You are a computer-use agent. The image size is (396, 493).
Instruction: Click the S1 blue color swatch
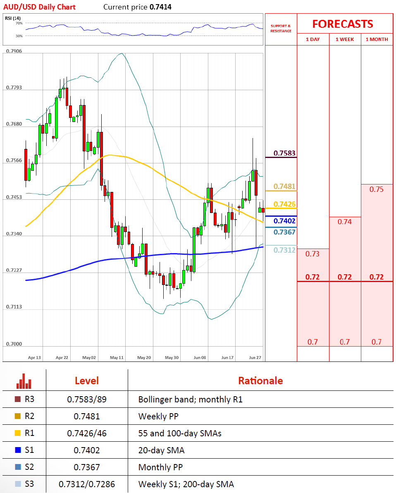18,450
